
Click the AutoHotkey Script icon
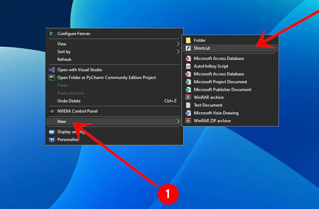[188, 66]
